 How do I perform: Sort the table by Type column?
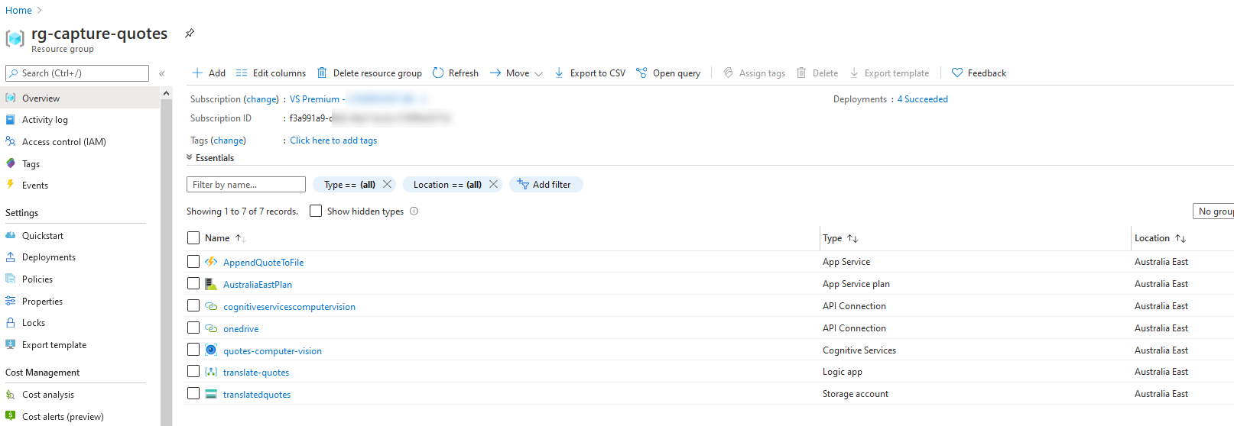840,238
